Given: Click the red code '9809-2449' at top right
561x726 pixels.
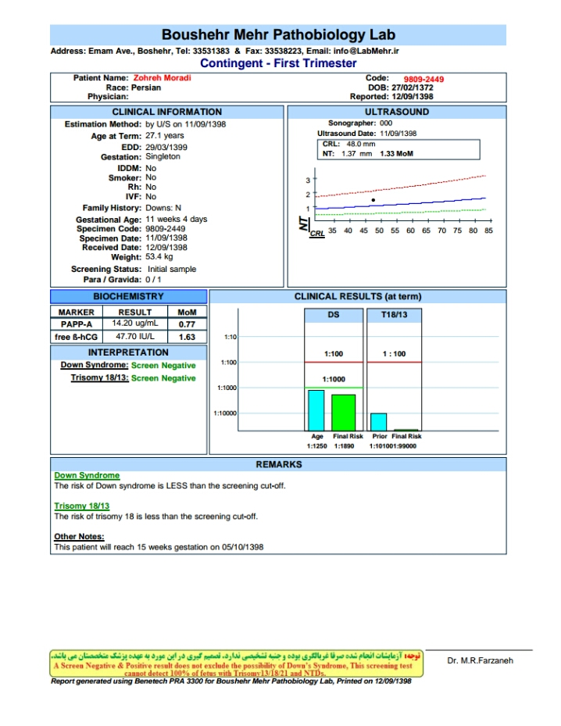Looking at the screenshot, I should [x=423, y=79].
